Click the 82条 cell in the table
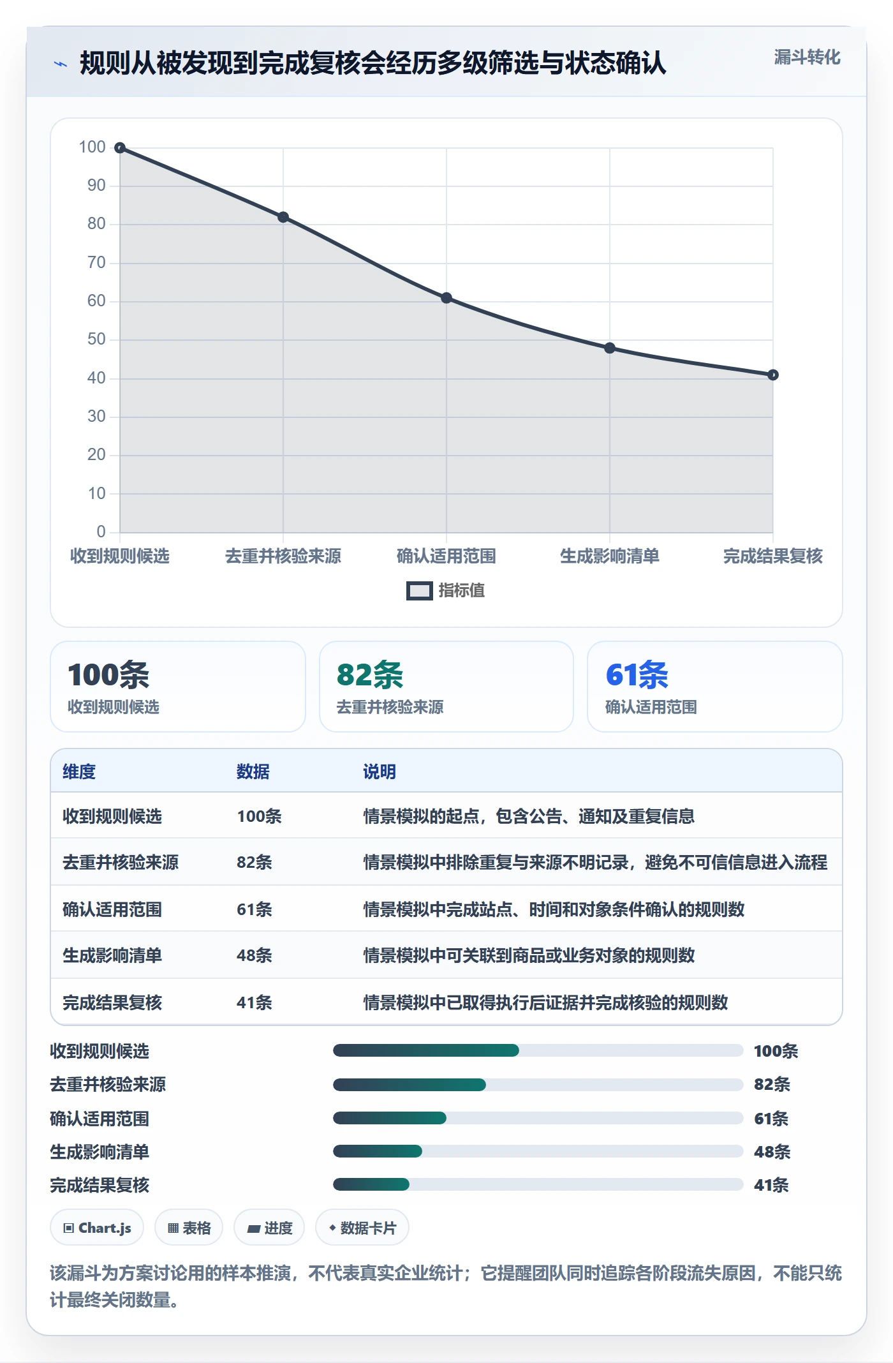 (255, 862)
